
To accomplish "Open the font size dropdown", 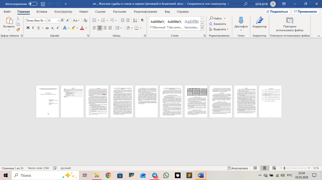I will click(x=58, y=21).
